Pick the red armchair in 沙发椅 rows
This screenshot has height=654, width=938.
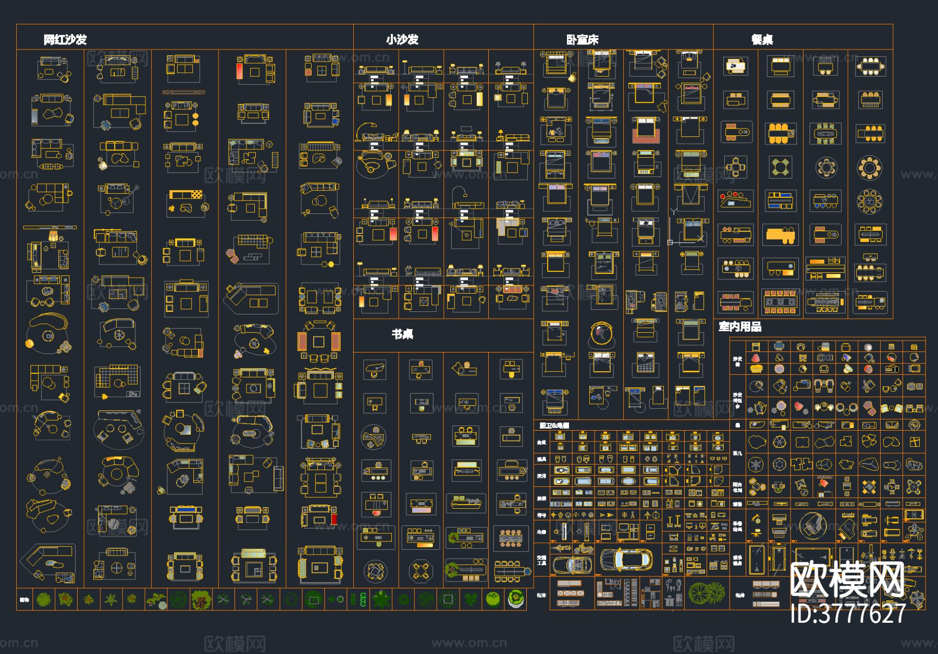(756, 358)
